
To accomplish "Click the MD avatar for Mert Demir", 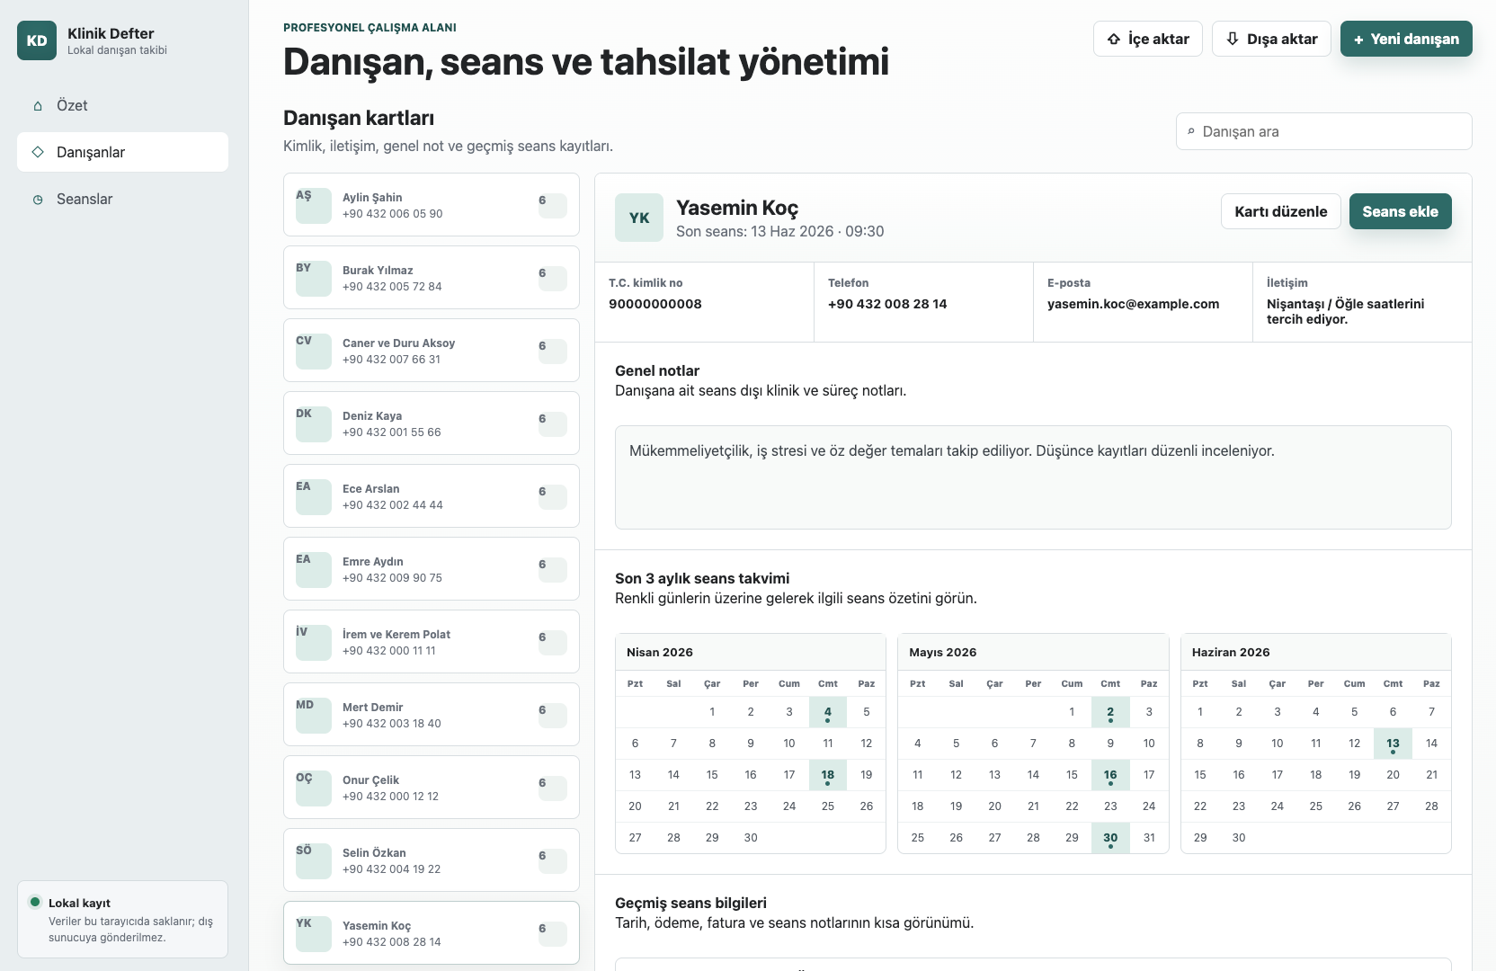I will coord(314,715).
